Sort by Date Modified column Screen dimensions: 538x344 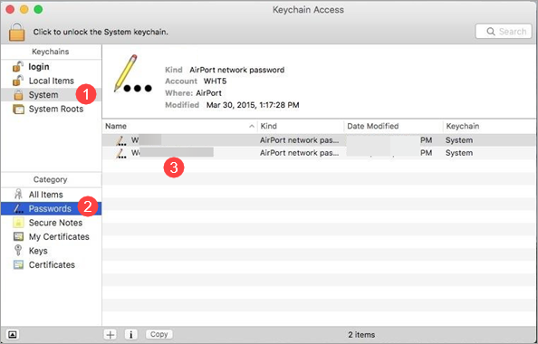coord(394,126)
